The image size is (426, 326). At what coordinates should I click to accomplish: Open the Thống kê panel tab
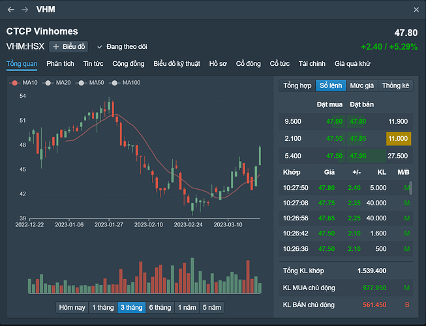(x=395, y=85)
